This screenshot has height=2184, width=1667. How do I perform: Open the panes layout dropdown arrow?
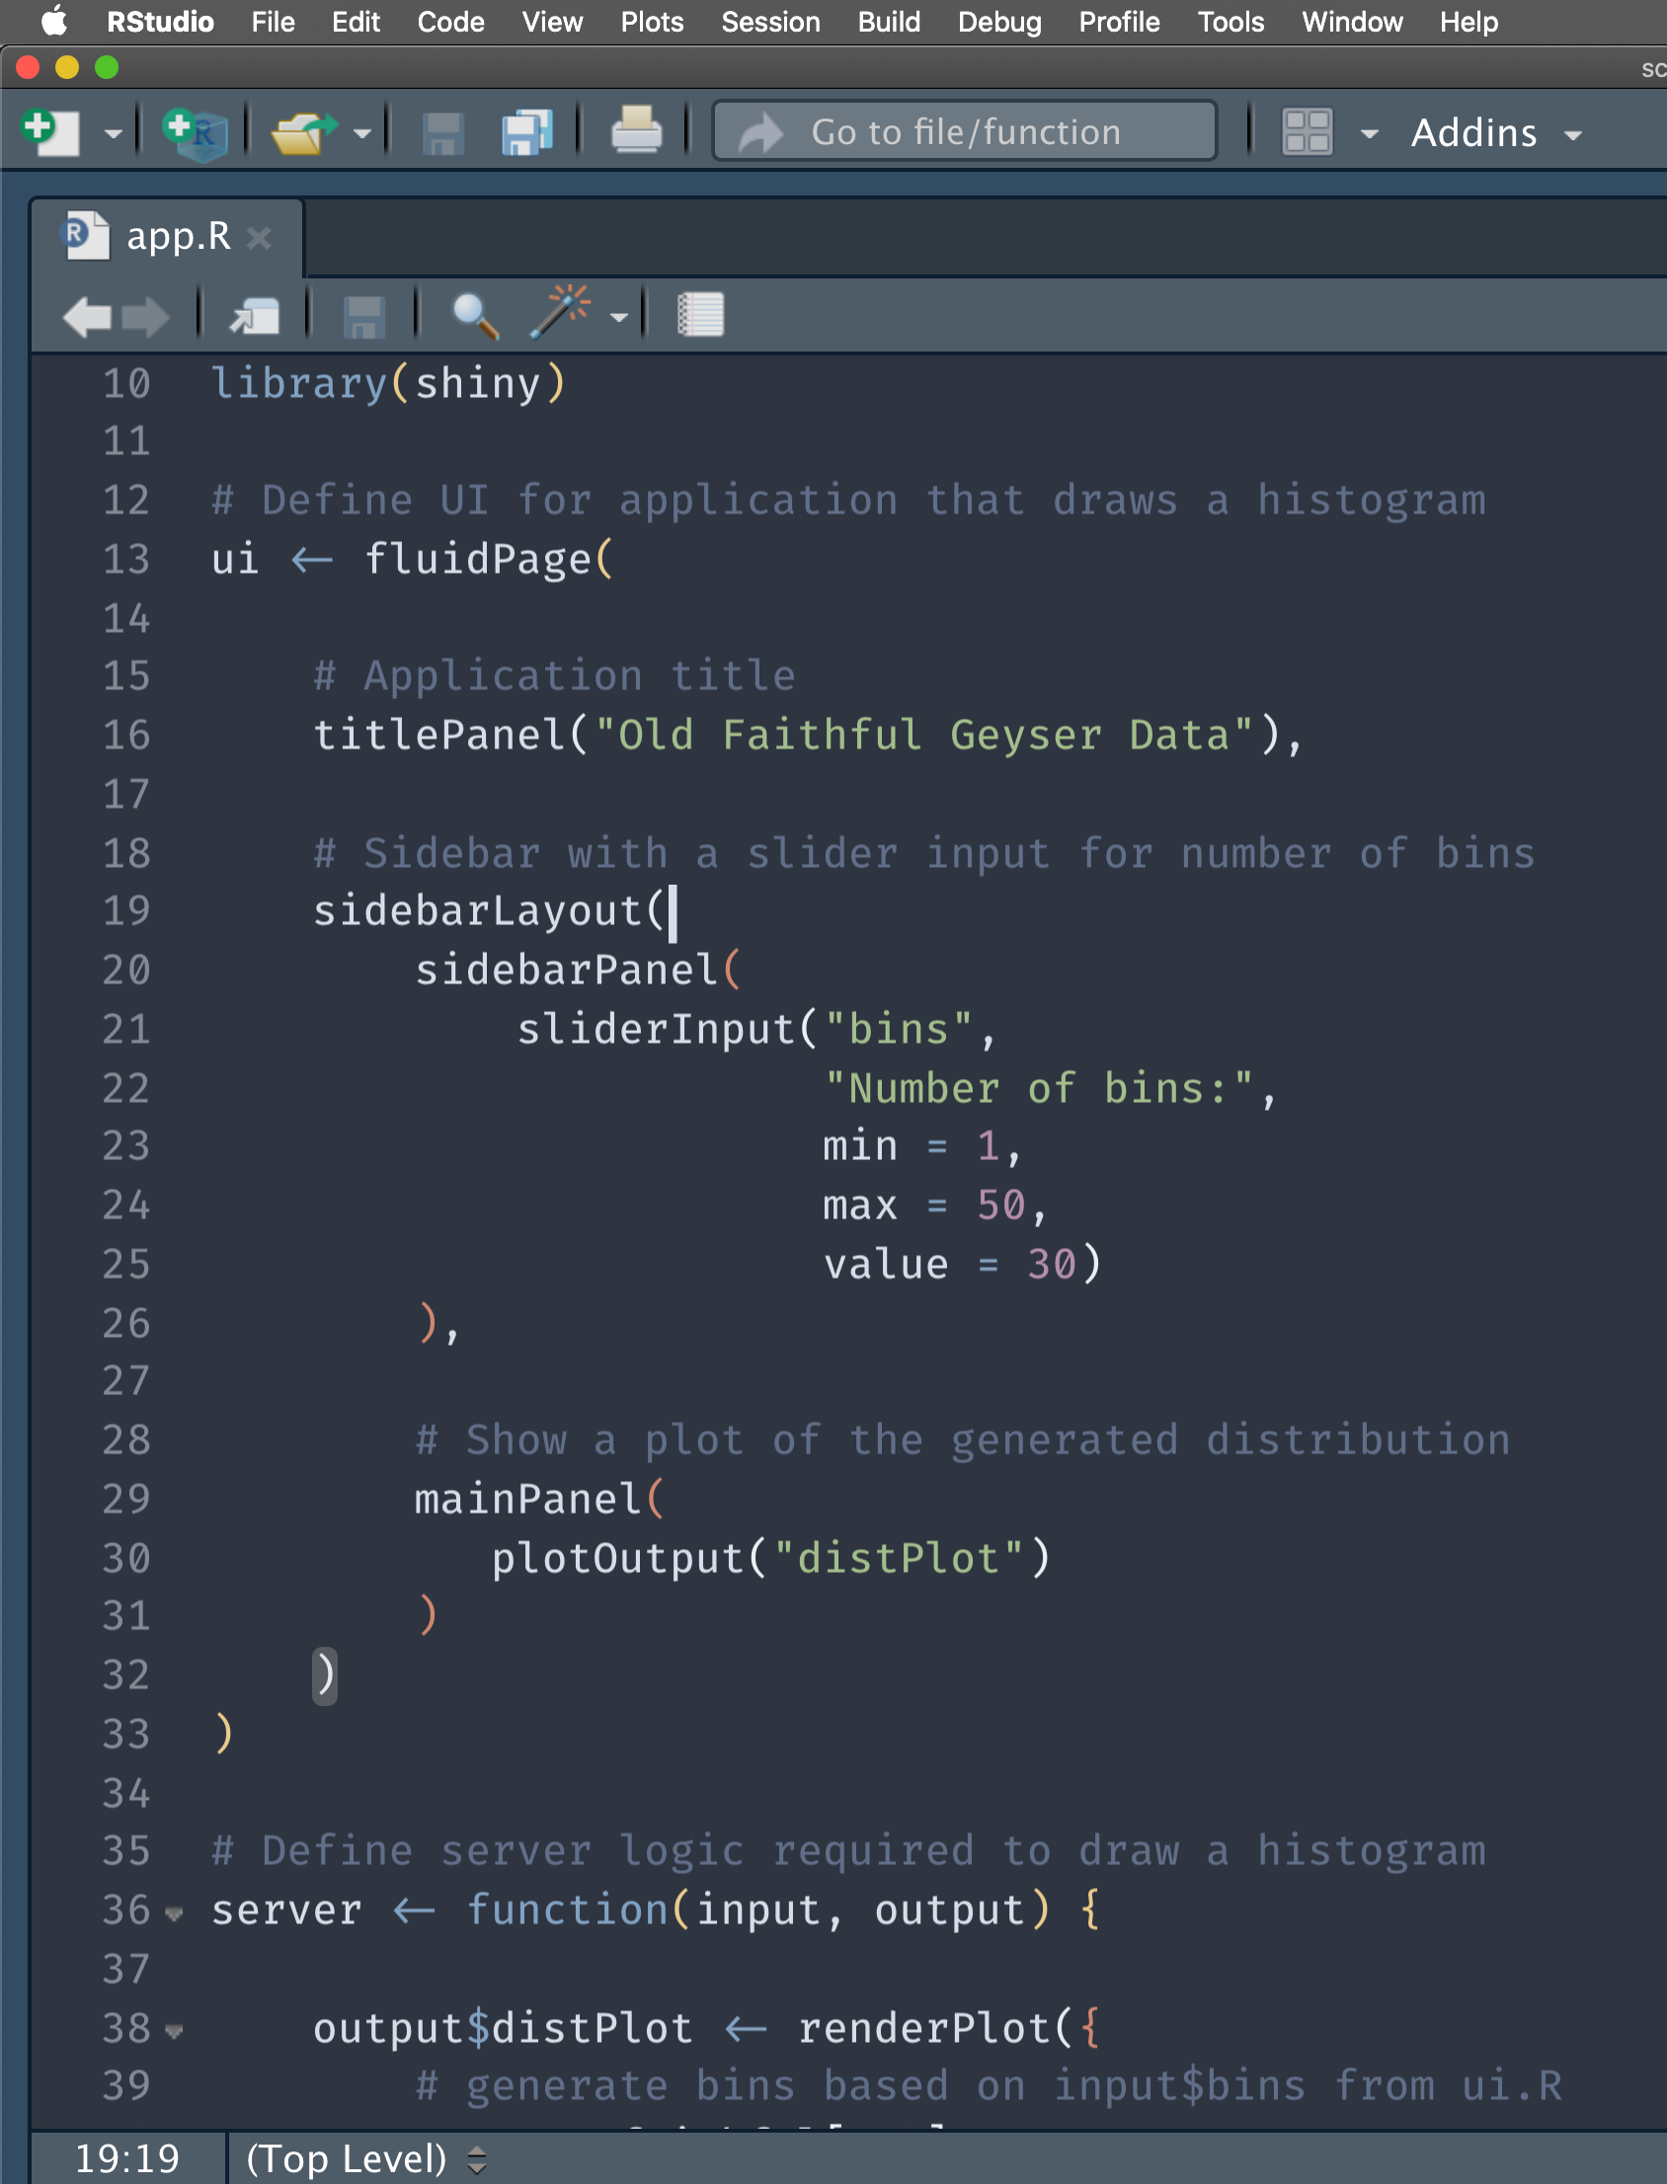pyautogui.click(x=1370, y=134)
